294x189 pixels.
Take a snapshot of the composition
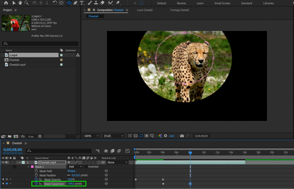pyautogui.click(x=182, y=136)
